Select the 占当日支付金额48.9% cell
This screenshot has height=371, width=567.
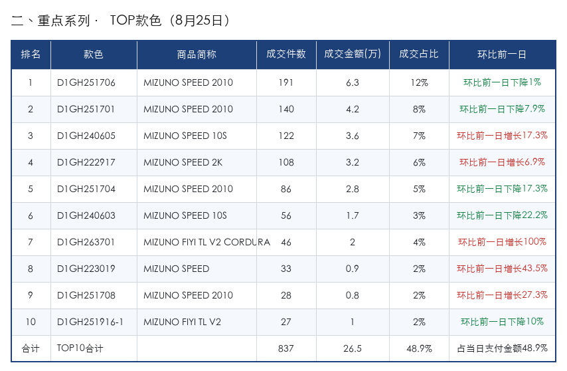pos(502,348)
